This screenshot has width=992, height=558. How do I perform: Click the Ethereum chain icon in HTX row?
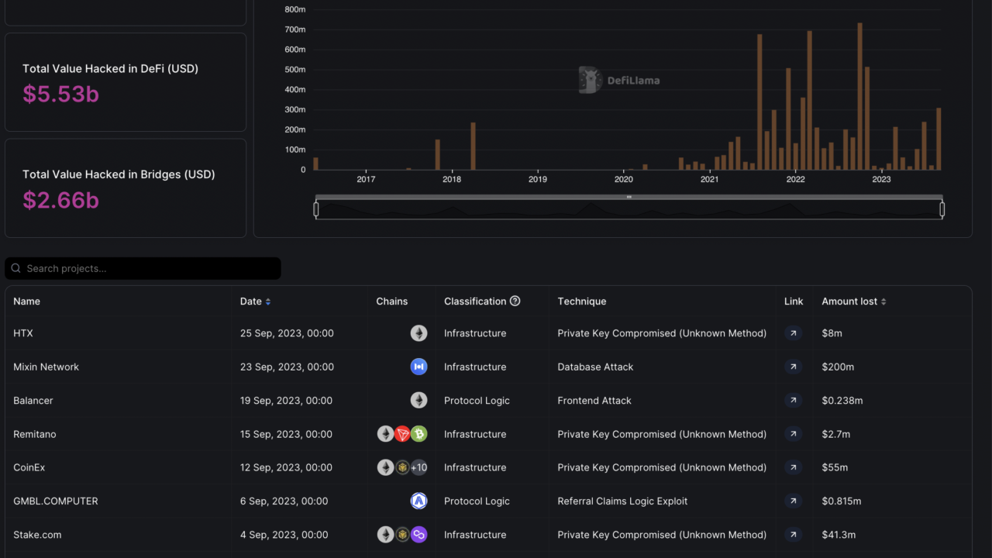point(418,333)
